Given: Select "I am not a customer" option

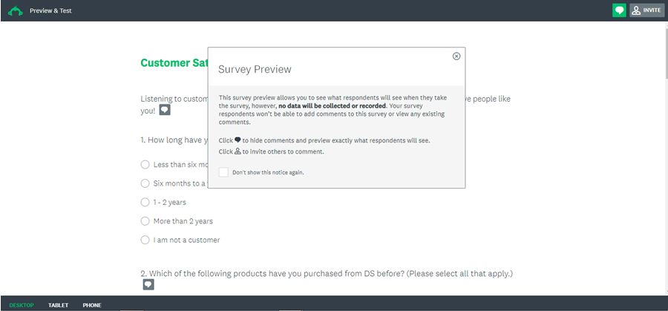Looking at the screenshot, I should click(145, 240).
